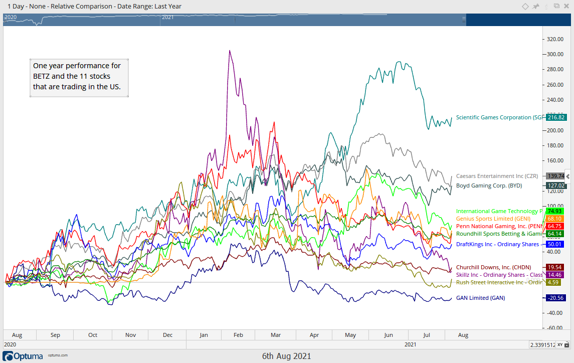Select Penn National Gaming label

(499, 226)
